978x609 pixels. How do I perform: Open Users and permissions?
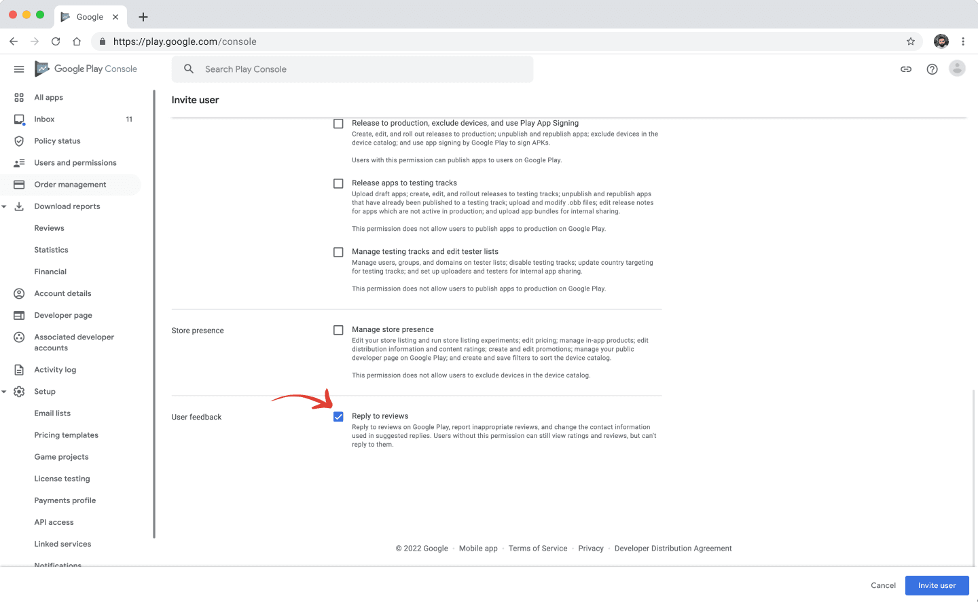pos(75,163)
